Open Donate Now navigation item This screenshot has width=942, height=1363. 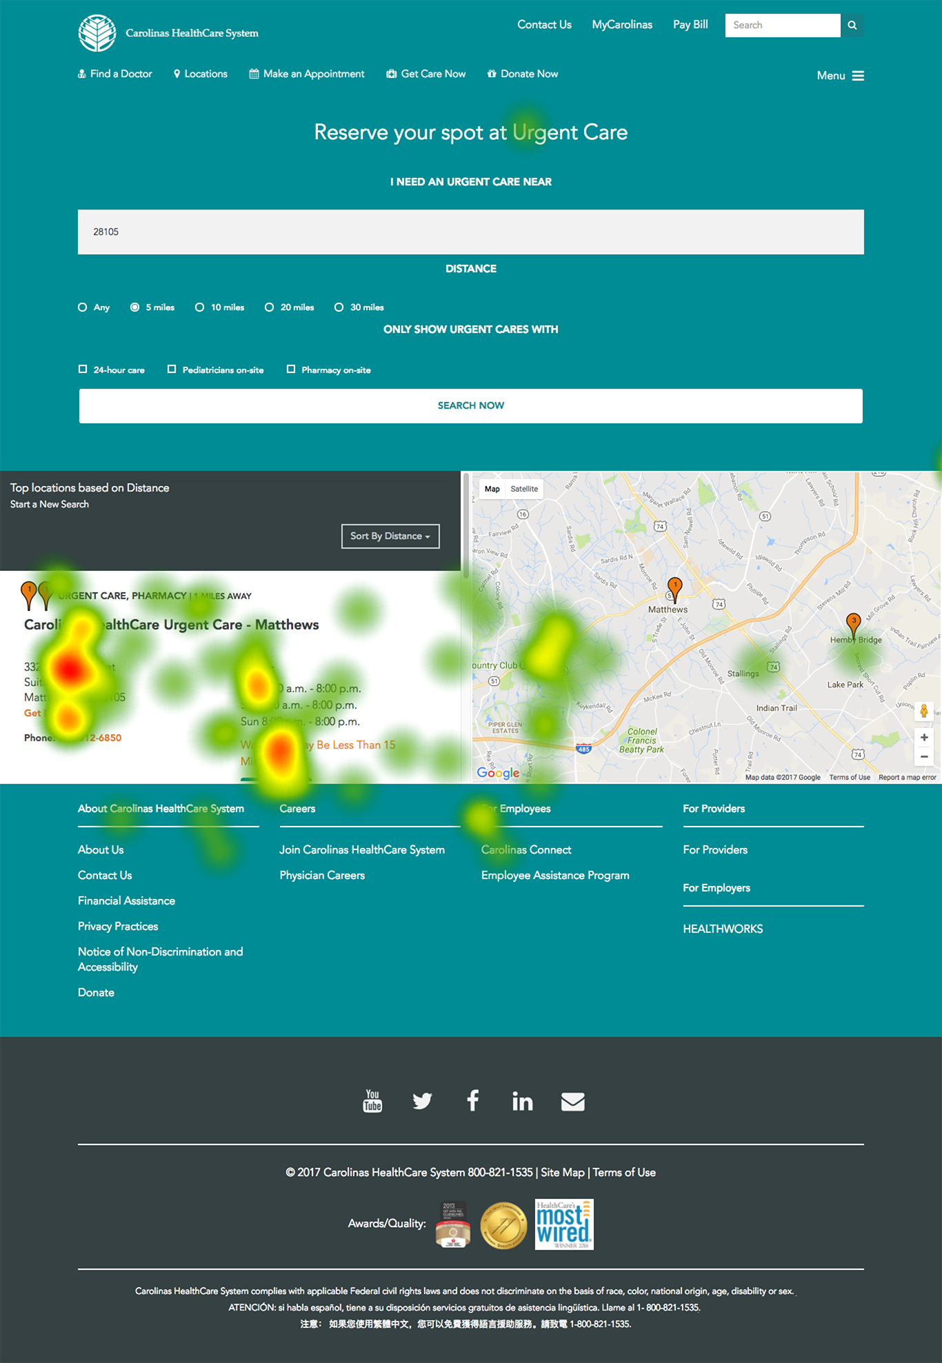(523, 74)
